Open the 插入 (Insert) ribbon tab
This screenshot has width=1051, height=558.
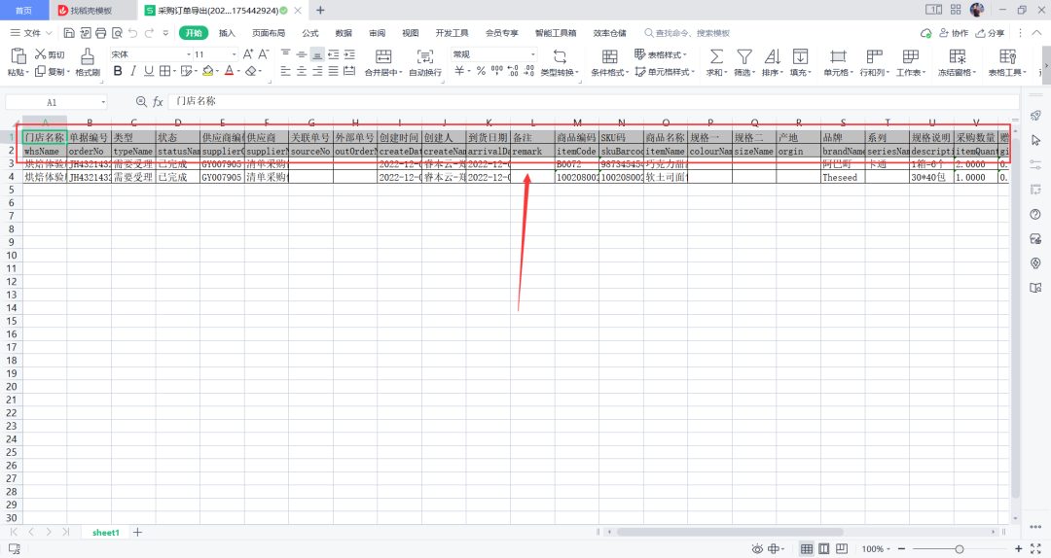point(227,32)
